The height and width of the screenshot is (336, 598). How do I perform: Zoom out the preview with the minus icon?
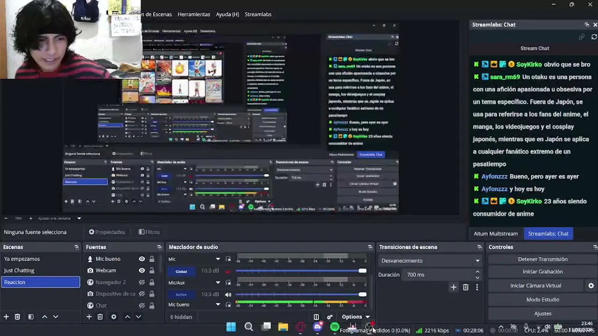tap(6, 218)
